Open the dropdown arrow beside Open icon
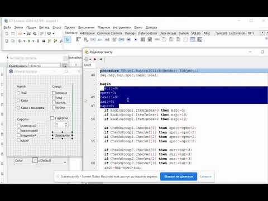This screenshot has width=268, height=201. click(x=24, y=33)
